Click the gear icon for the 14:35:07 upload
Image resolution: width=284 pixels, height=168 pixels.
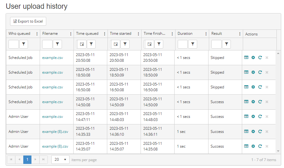click(253, 146)
